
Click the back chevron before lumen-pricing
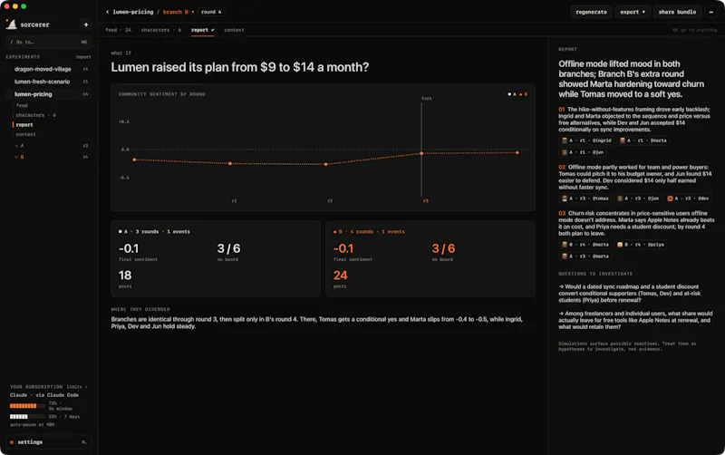pos(107,12)
